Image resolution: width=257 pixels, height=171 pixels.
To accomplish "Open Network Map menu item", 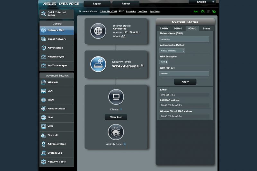I will click(x=57, y=30).
